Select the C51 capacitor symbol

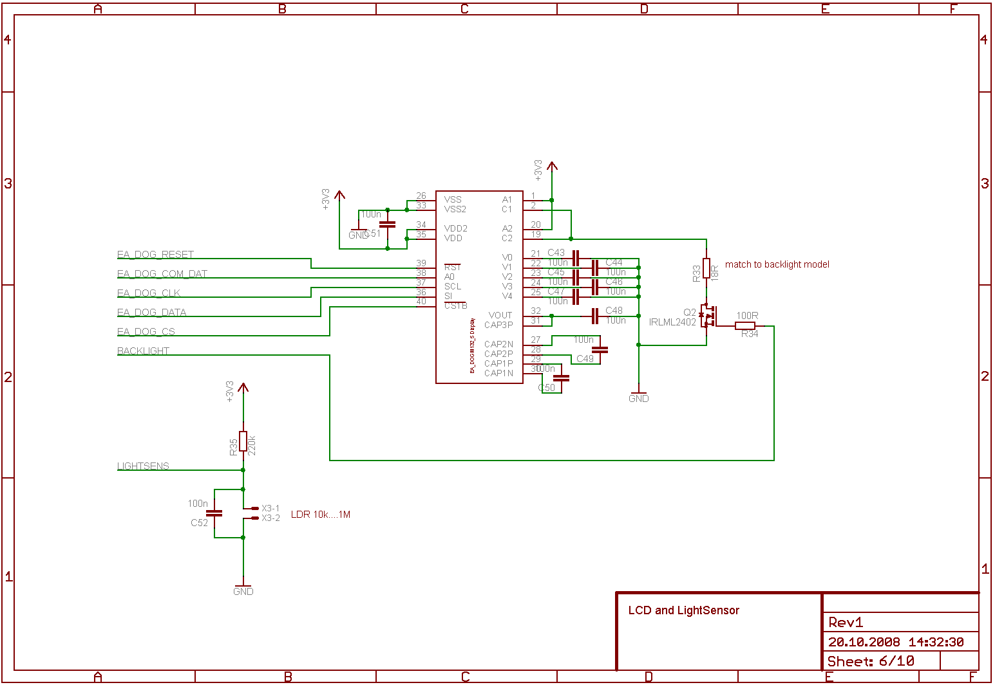point(387,224)
